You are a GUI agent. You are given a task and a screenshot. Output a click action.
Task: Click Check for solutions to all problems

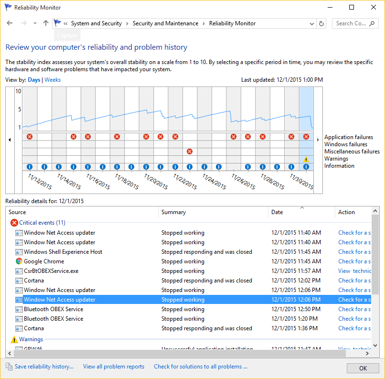pyautogui.click(x=201, y=367)
